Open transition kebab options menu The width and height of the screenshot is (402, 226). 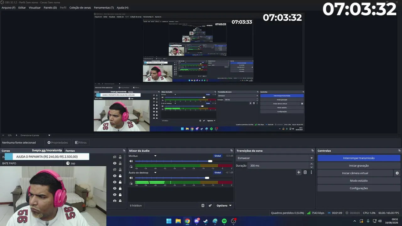click(311, 172)
